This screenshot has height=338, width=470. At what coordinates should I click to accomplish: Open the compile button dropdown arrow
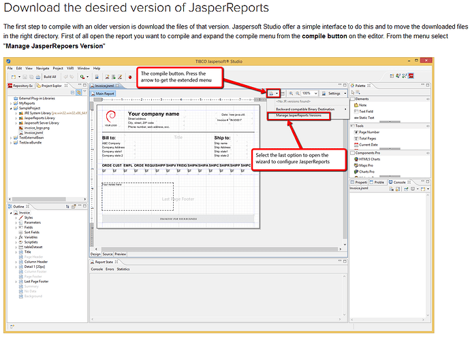277,93
